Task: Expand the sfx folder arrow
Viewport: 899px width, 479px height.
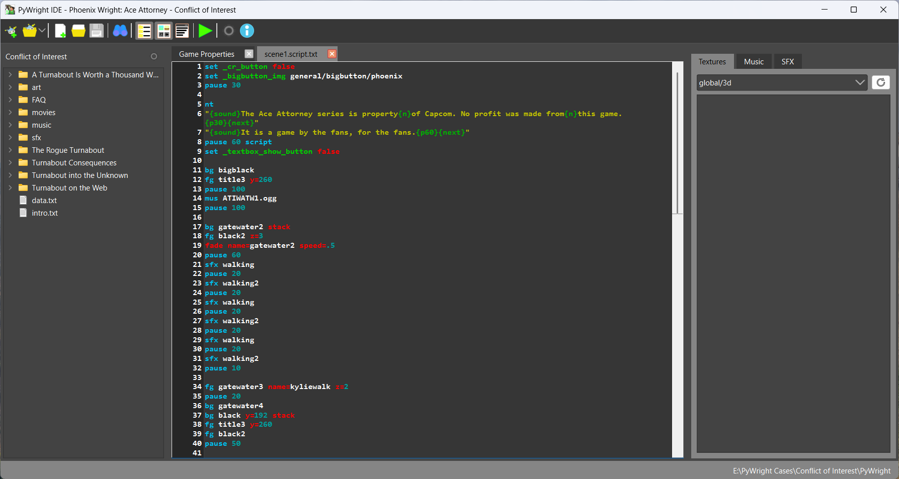Action: (x=10, y=137)
